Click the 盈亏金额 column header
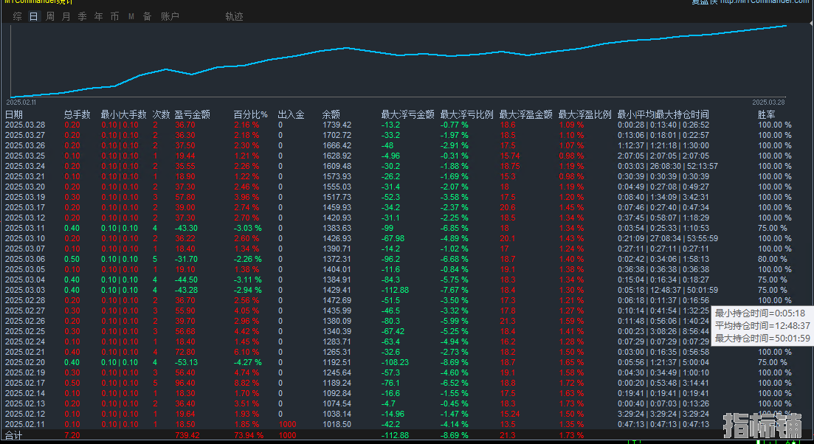814x444 pixels. pos(192,114)
